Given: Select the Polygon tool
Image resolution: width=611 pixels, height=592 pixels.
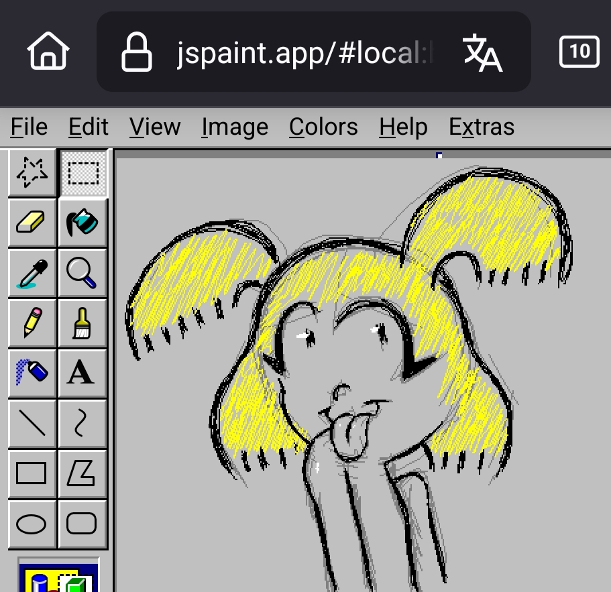Looking at the screenshot, I should coord(82,473).
